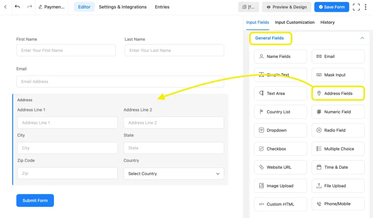Select the Checkbox field type
Image resolution: width=373 pixels, height=218 pixels.
(x=280, y=148)
